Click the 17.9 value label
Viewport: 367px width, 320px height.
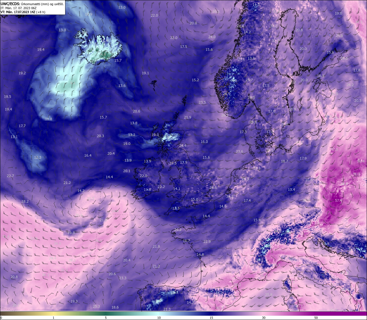[x=303, y=158]
